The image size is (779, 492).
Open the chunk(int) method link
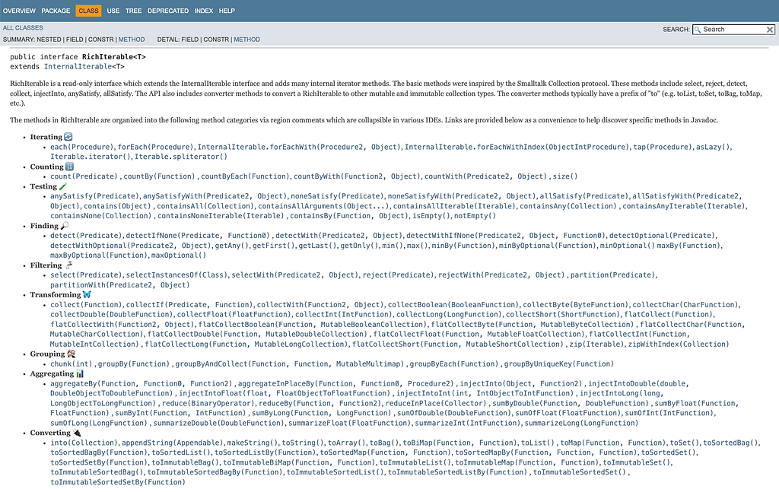point(71,364)
